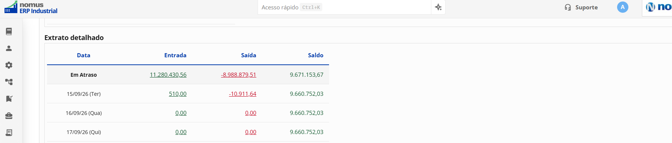Open Suporte headset link
This screenshot has height=143, width=672.
(x=581, y=7)
